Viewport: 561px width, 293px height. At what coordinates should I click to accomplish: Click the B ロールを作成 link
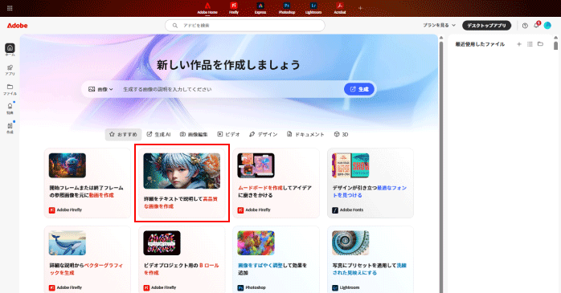pos(182,269)
